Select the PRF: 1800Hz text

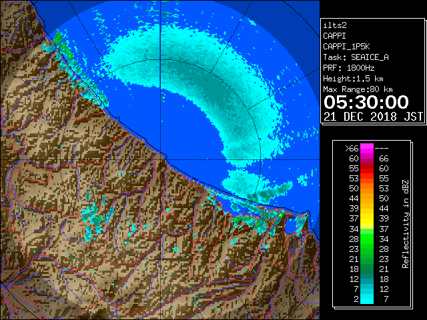(x=348, y=68)
